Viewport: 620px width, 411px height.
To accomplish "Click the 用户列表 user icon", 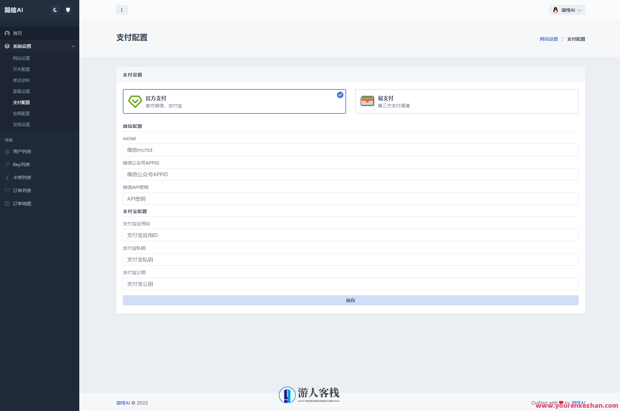I will (x=7, y=151).
